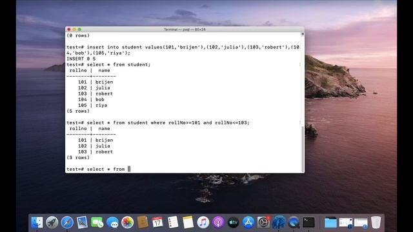Open Apple TV app in dock
Screen dimensions: 413x232
(233, 222)
